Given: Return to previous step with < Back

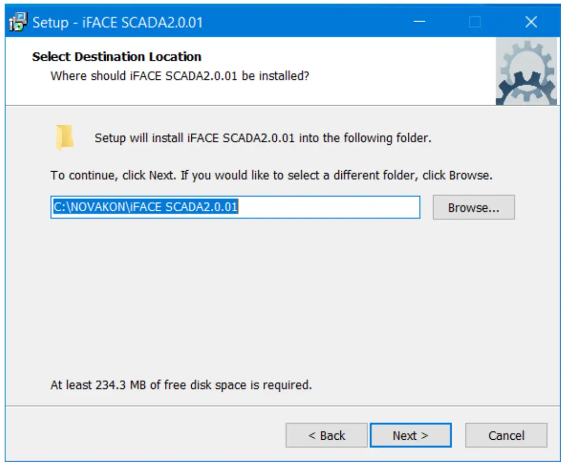Looking at the screenshot, I should click(x=326, y=436).
